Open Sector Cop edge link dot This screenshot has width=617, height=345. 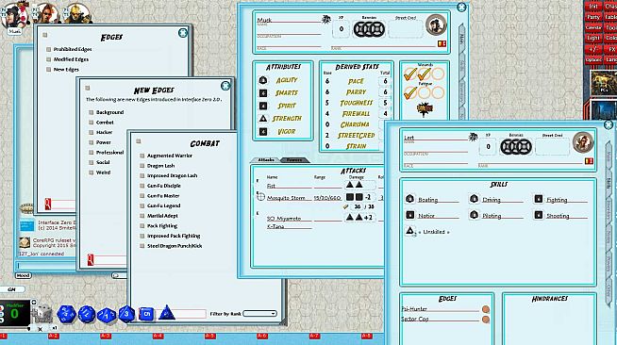click(486, 320)
